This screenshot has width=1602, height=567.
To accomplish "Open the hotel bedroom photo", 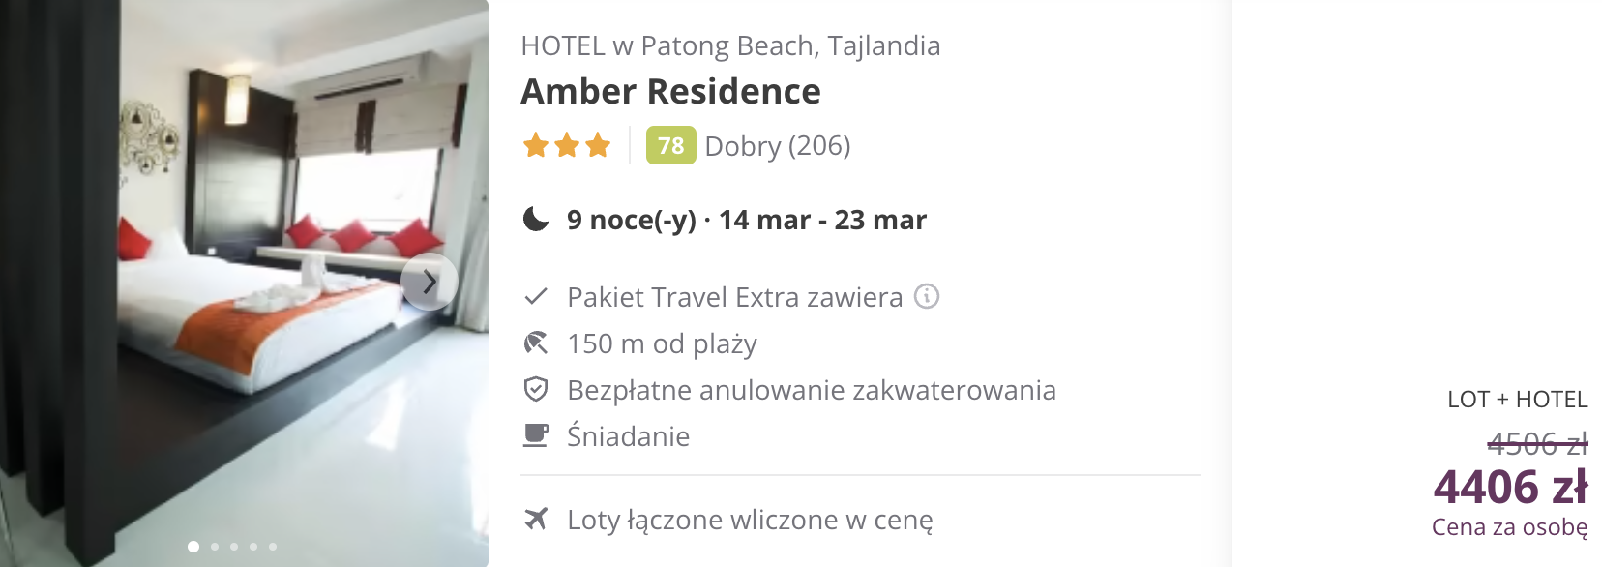I will [x=245, y=283].
